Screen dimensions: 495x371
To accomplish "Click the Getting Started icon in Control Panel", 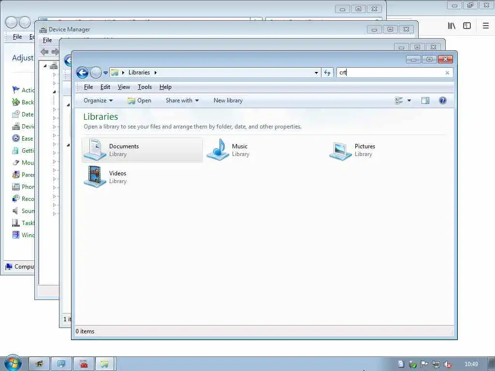I will (15, 151).
